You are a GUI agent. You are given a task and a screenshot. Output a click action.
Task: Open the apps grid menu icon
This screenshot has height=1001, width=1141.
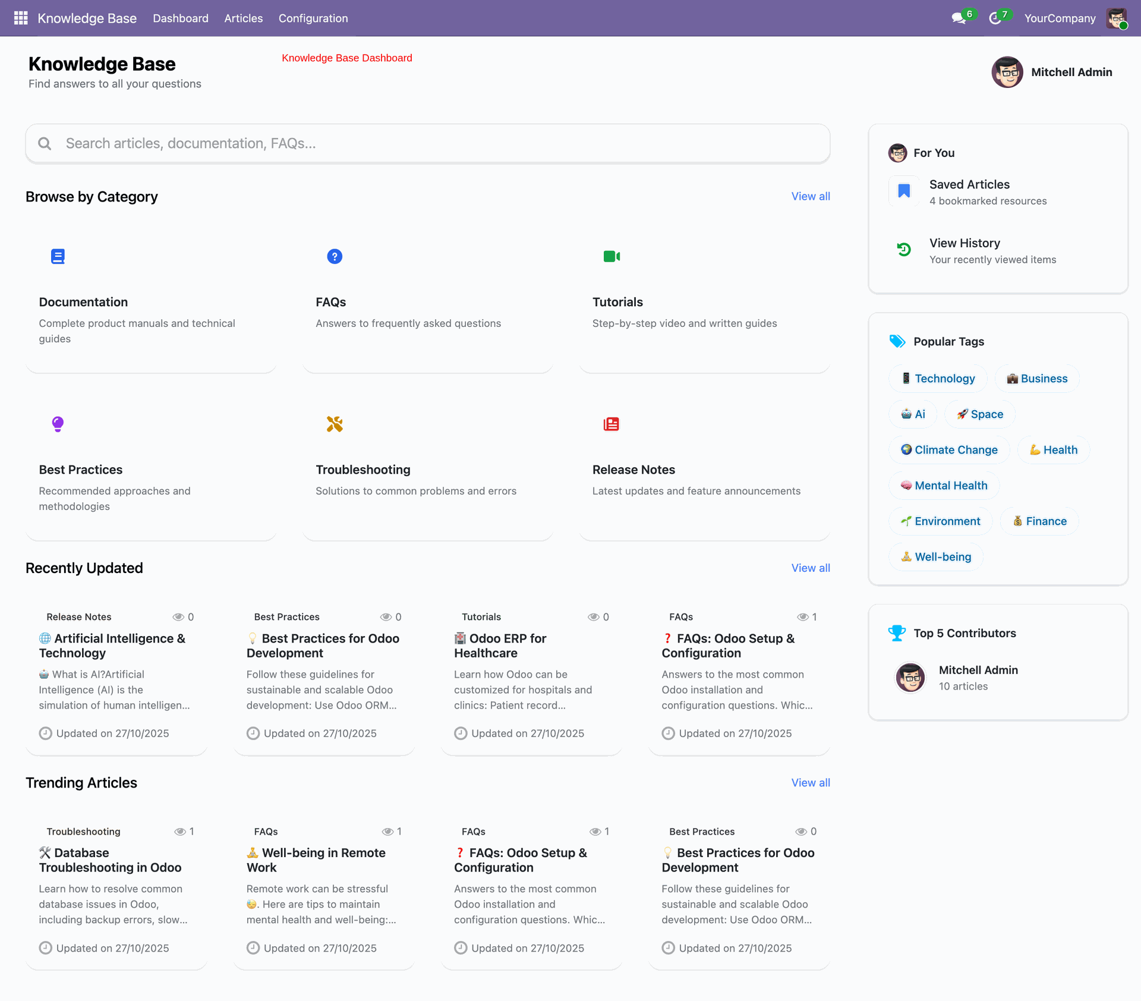[21, 18]
